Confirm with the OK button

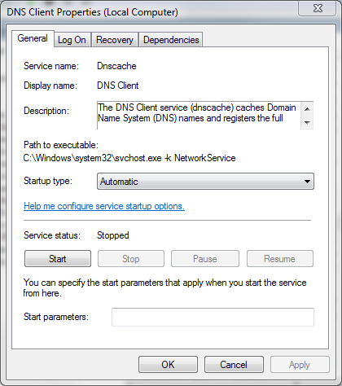(x=168, y=365)
